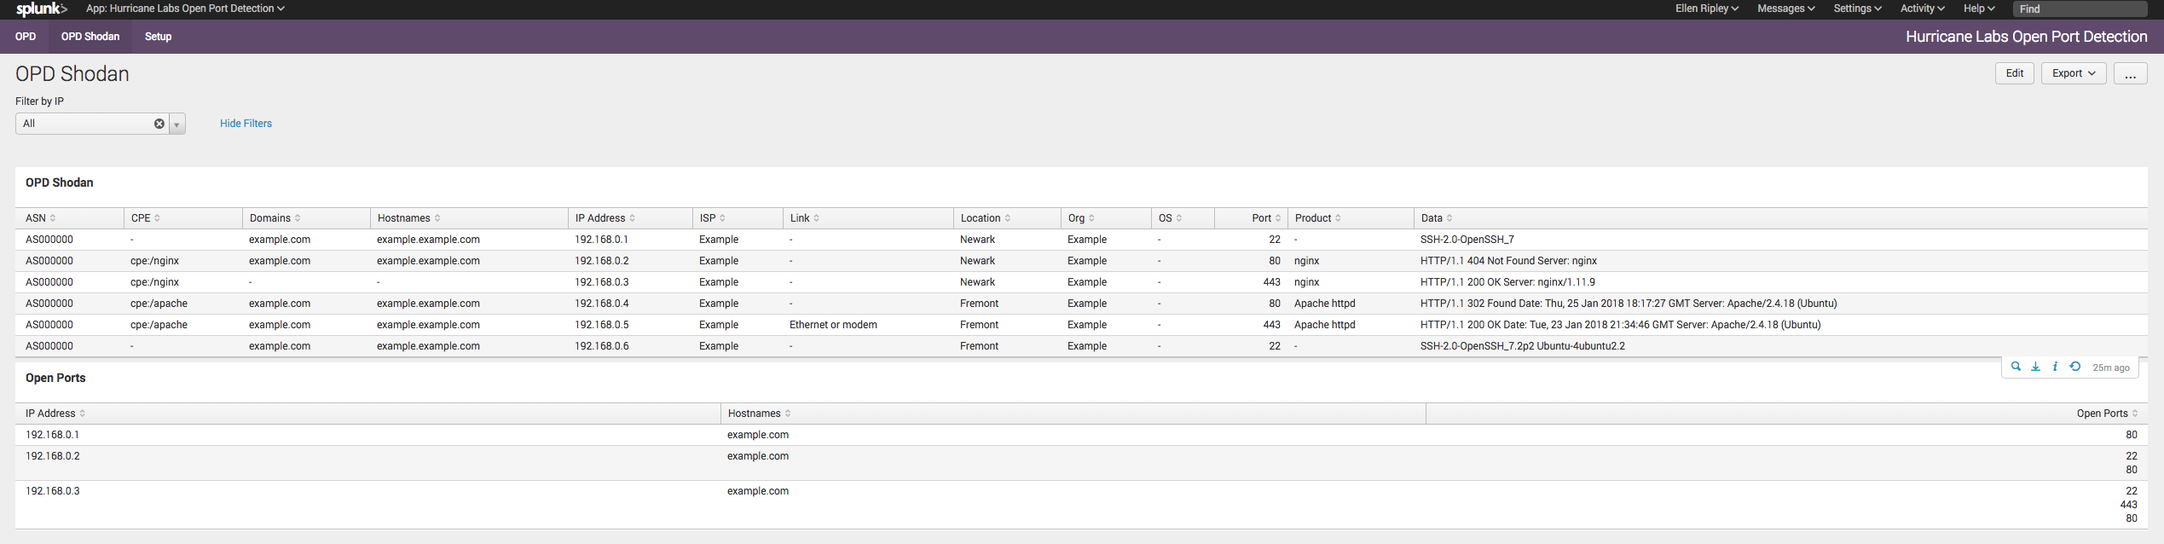Expand the Export dropdown button
The height and width of the screenshot is (544, 2164).
click(2073, 73)
